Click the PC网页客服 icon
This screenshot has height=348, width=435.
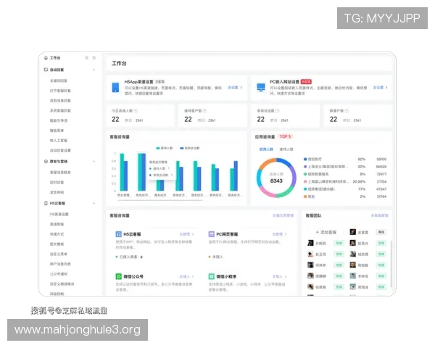pyautogui.click(x=211, y=235)
